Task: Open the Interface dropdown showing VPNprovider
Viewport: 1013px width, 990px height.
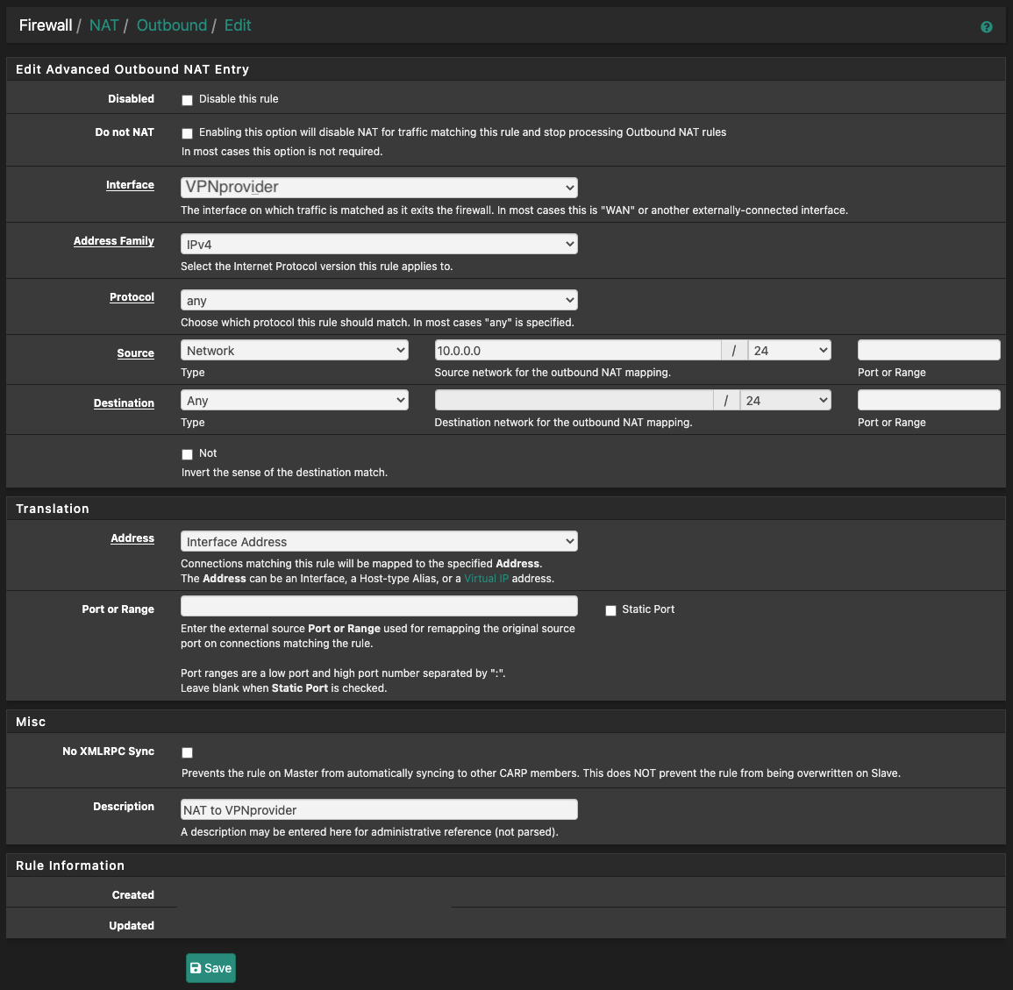Action: [379, 188]
